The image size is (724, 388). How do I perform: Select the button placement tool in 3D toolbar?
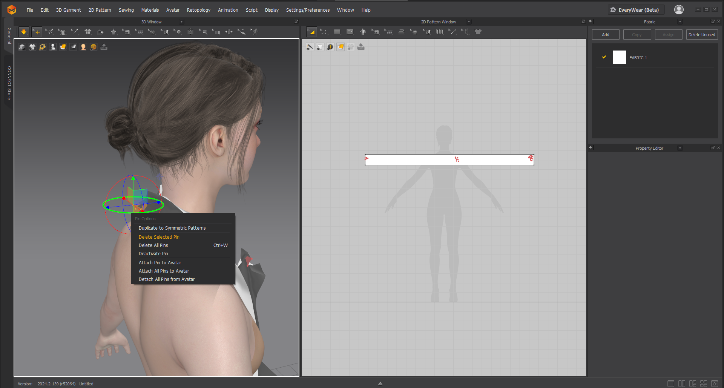(178, 32)
